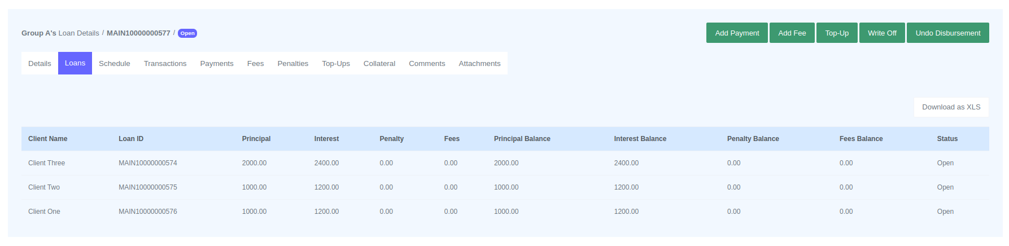This screenshot has height=246, width=1009.
Task: Switch to the Penalties tab
Action: (x=292, y=64)
